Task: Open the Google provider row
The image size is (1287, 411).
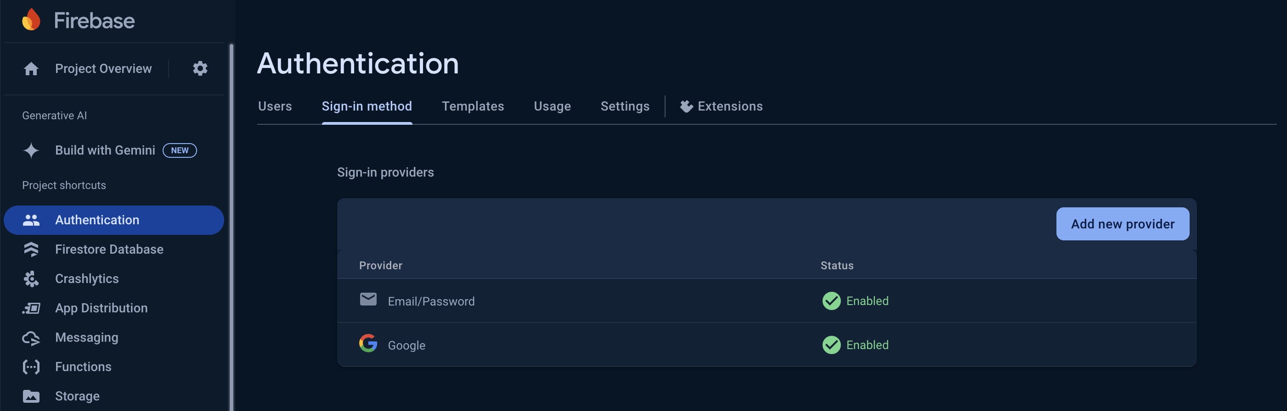Action: pos(767,344)
